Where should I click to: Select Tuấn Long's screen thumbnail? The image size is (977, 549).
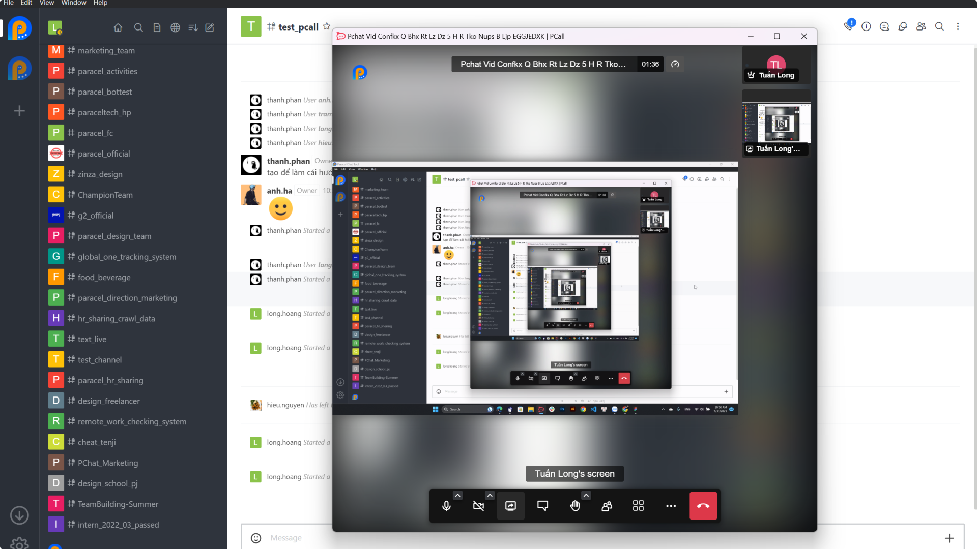pyautogui.click(x=776, y=125)
